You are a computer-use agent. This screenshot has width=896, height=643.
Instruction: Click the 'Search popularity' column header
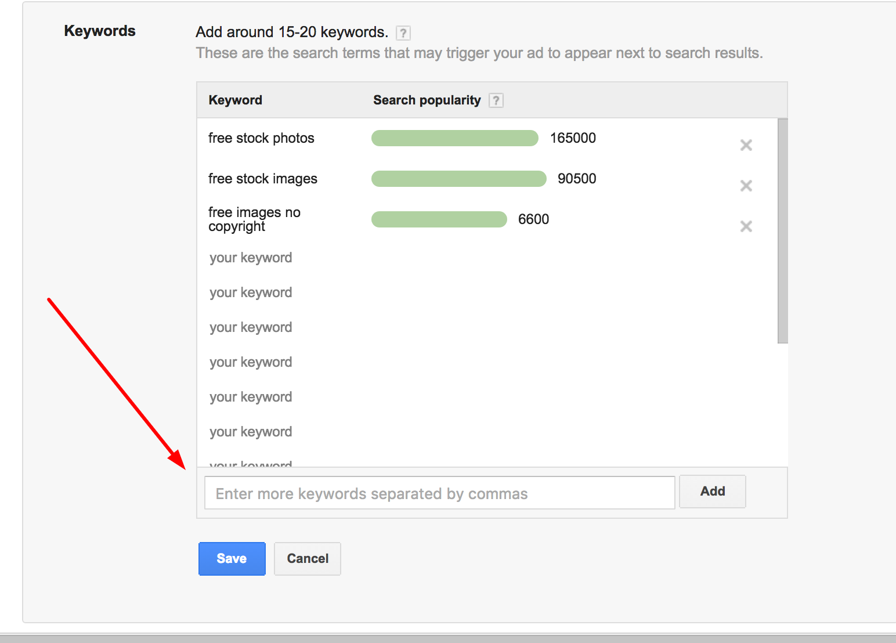pos(427,100)
